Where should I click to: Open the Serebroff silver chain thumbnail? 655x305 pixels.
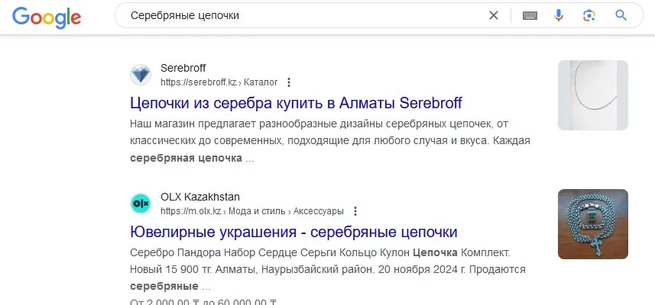(593, 95)
